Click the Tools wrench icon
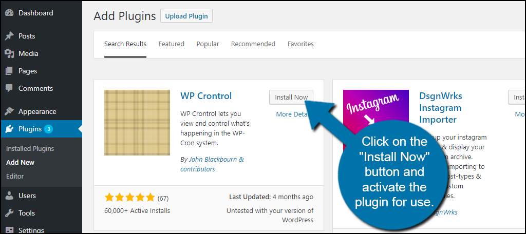 (x=9, y=213)
